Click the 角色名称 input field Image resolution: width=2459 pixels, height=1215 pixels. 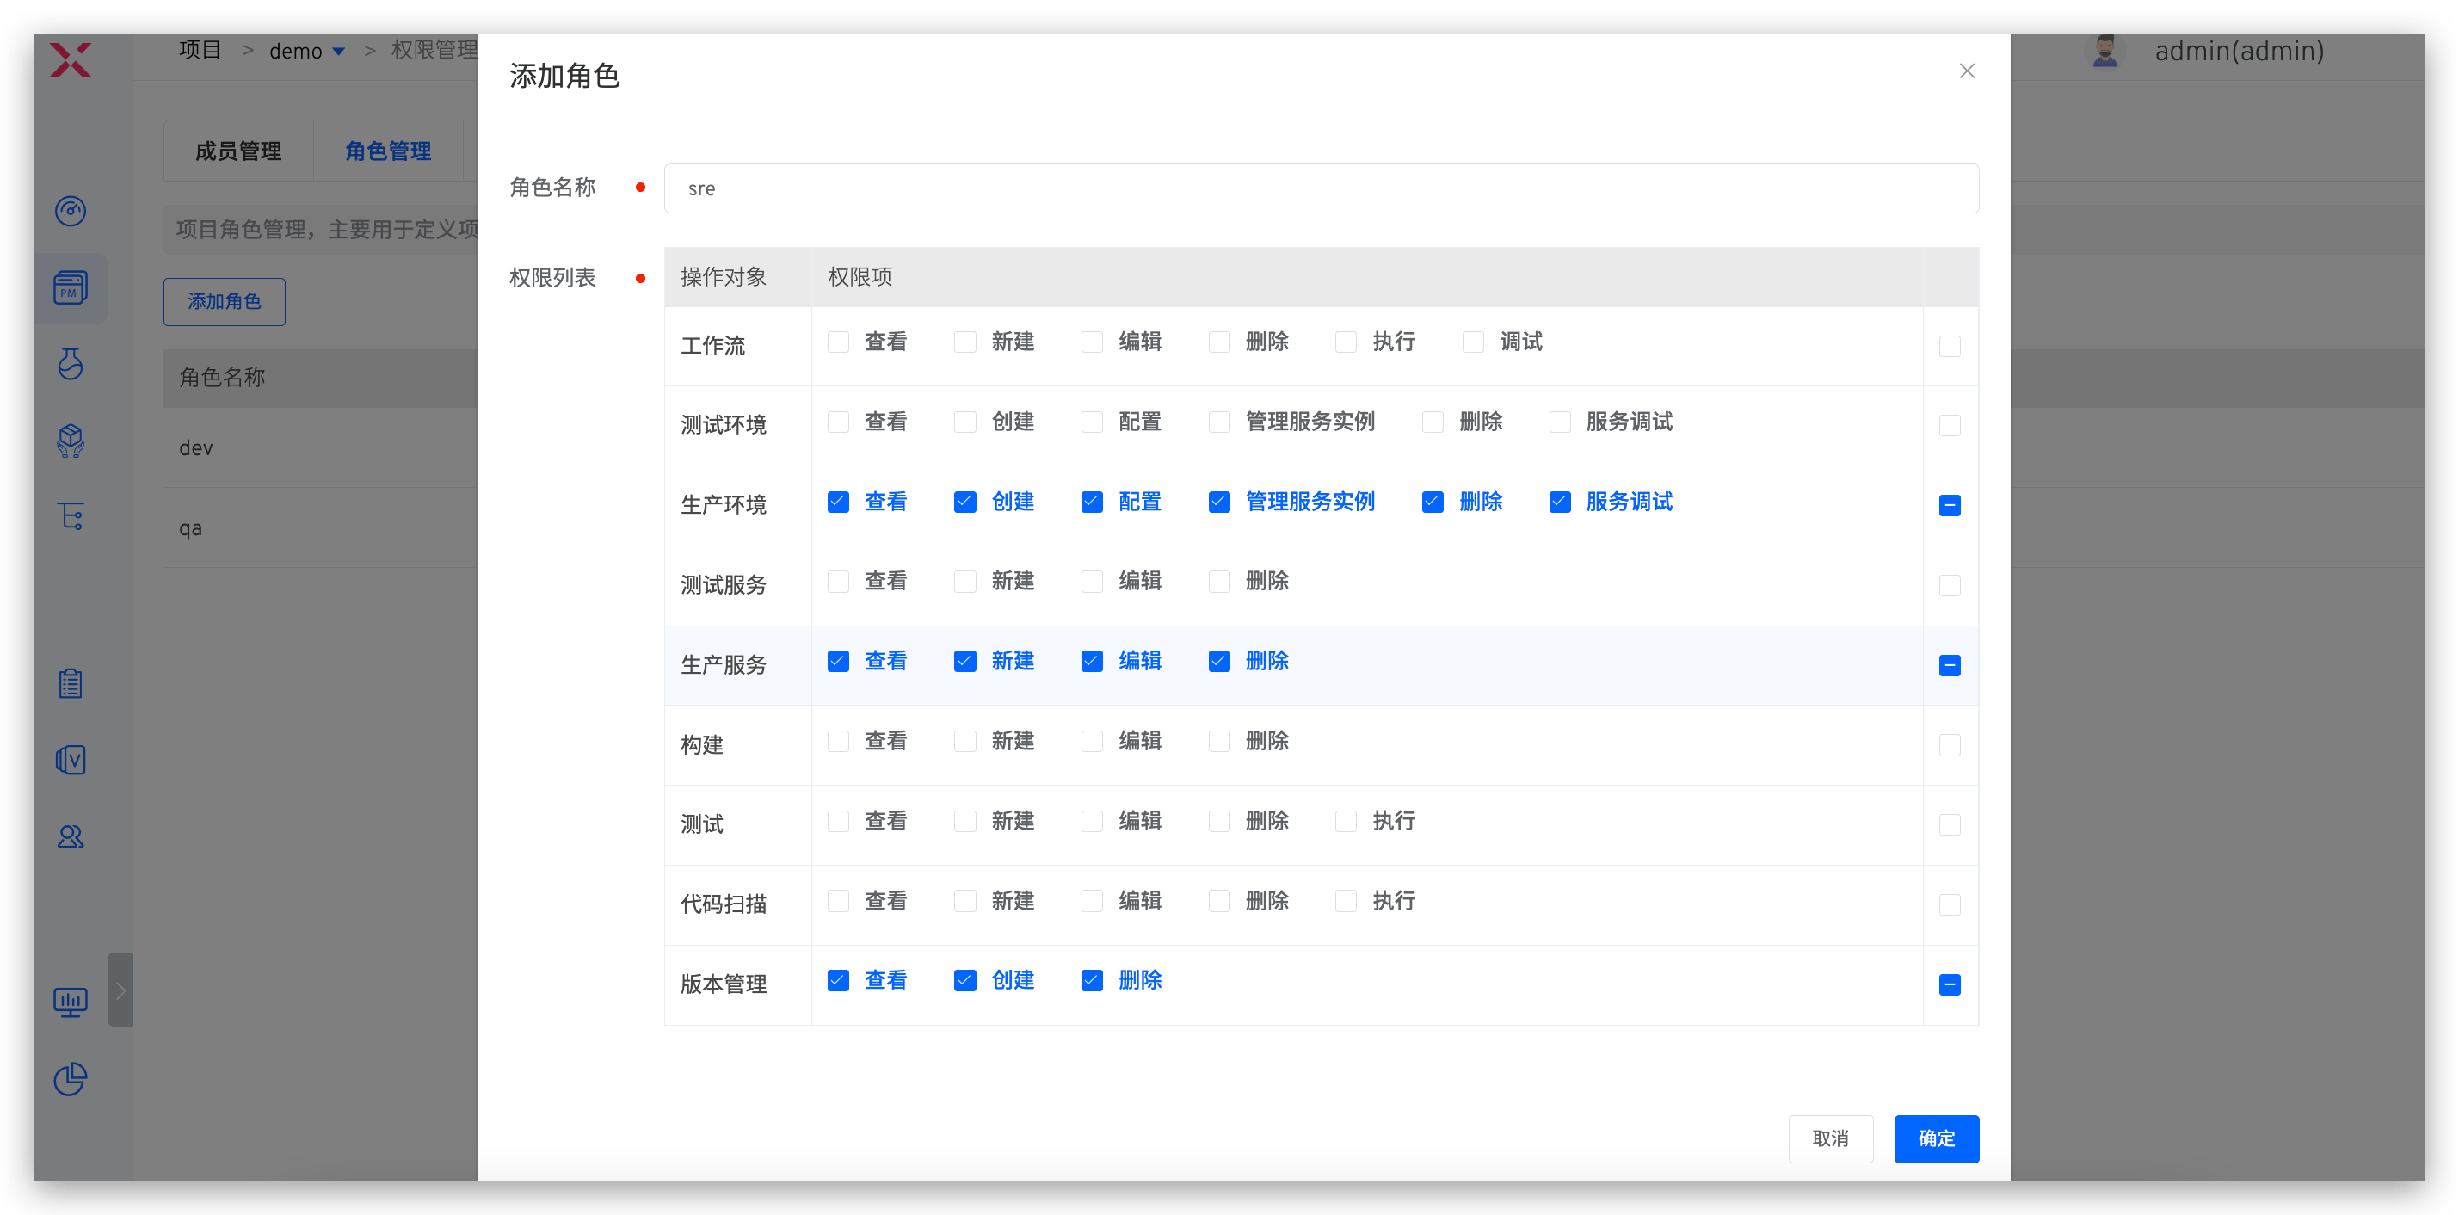tap(1322, 189)
